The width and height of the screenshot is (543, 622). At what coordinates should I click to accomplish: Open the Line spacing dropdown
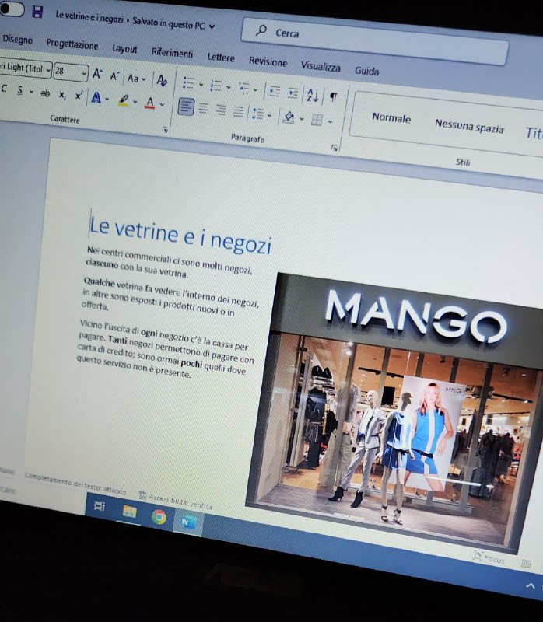coord(261,114)
